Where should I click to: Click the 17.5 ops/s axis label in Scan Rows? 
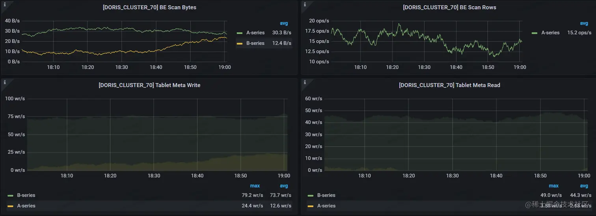pyautogui.click(x=317, y=31)
